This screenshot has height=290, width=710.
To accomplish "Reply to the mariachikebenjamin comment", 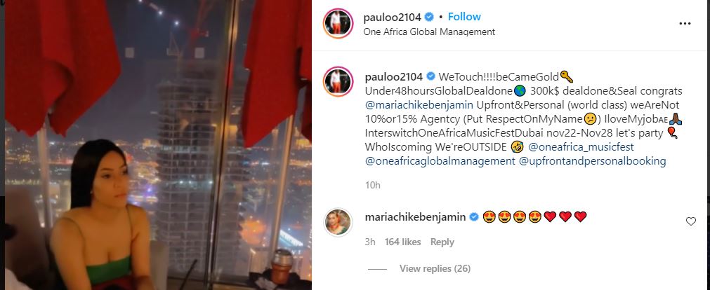I will click(x=442, y=242).
